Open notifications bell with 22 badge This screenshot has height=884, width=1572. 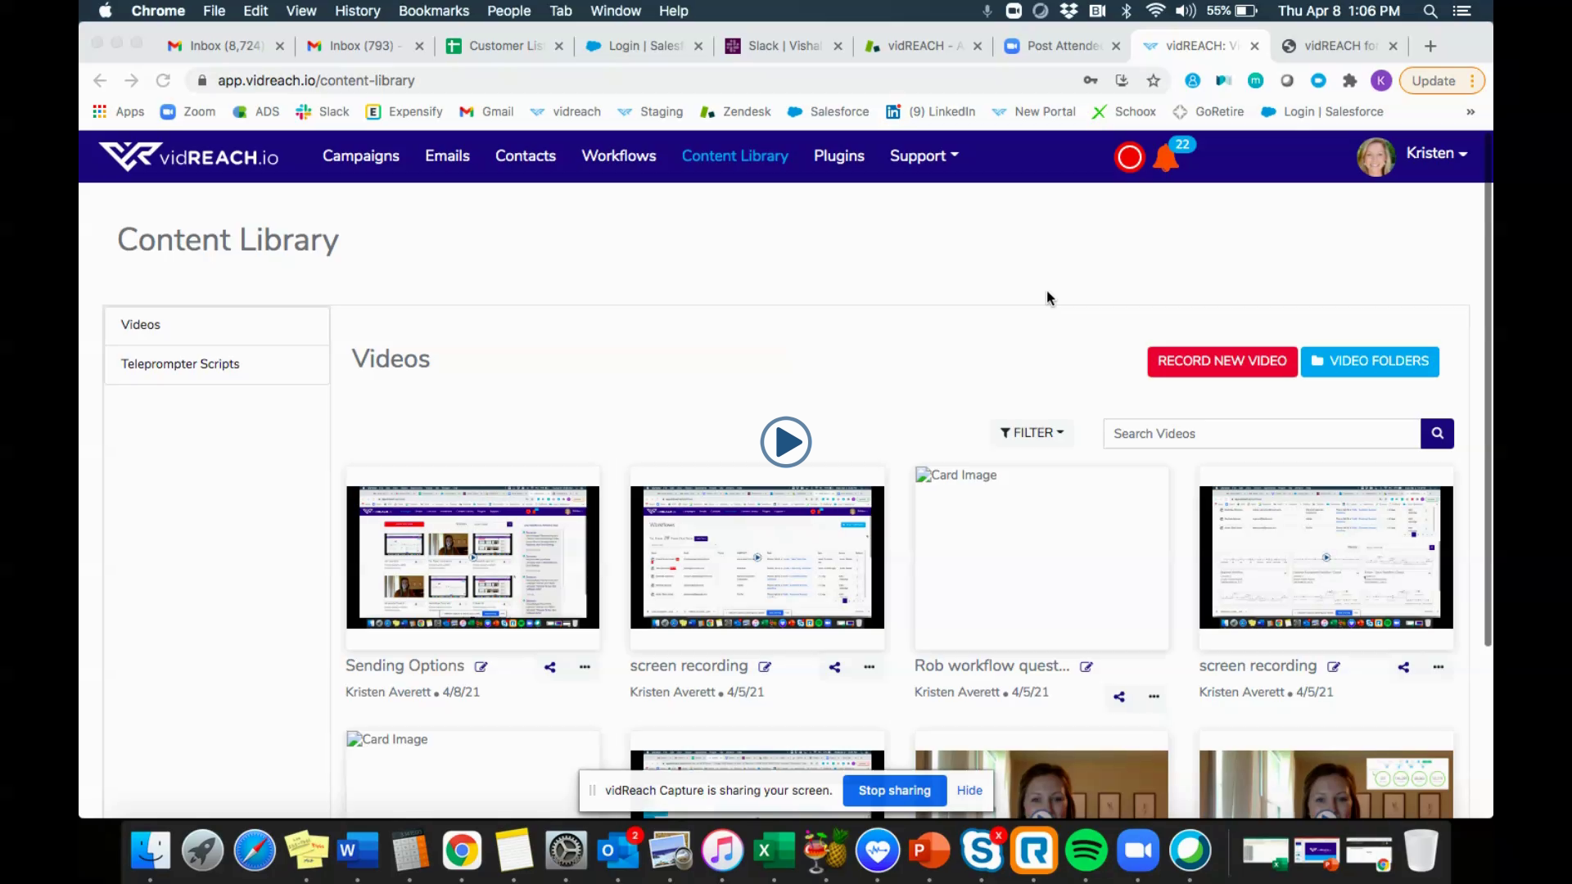click(1165, 157)
